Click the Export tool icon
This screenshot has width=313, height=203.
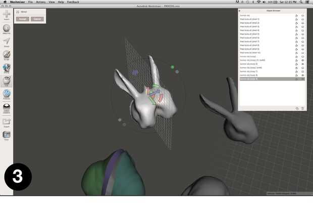(7, 123)
